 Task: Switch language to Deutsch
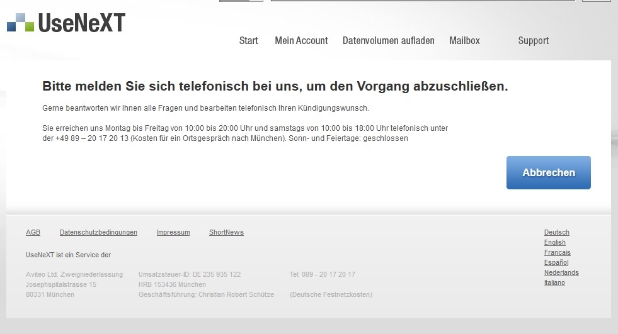556,232
